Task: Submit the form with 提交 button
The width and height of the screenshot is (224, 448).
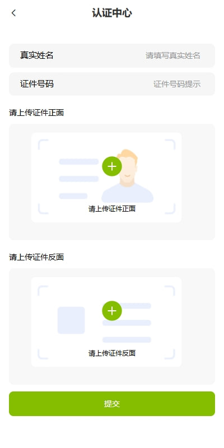Action: click(x=112, y=404)
